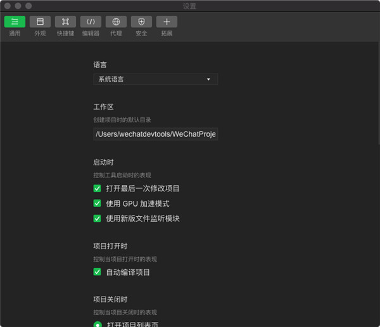Disable 使用新版文件监听模块 checkbox
Viewport: 380px width, 327px height.
pyautogui.click(x=98, y=219)
